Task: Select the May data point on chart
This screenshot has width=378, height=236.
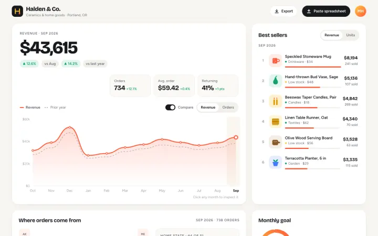Action: pyautogui.click(x=162, y=139)
